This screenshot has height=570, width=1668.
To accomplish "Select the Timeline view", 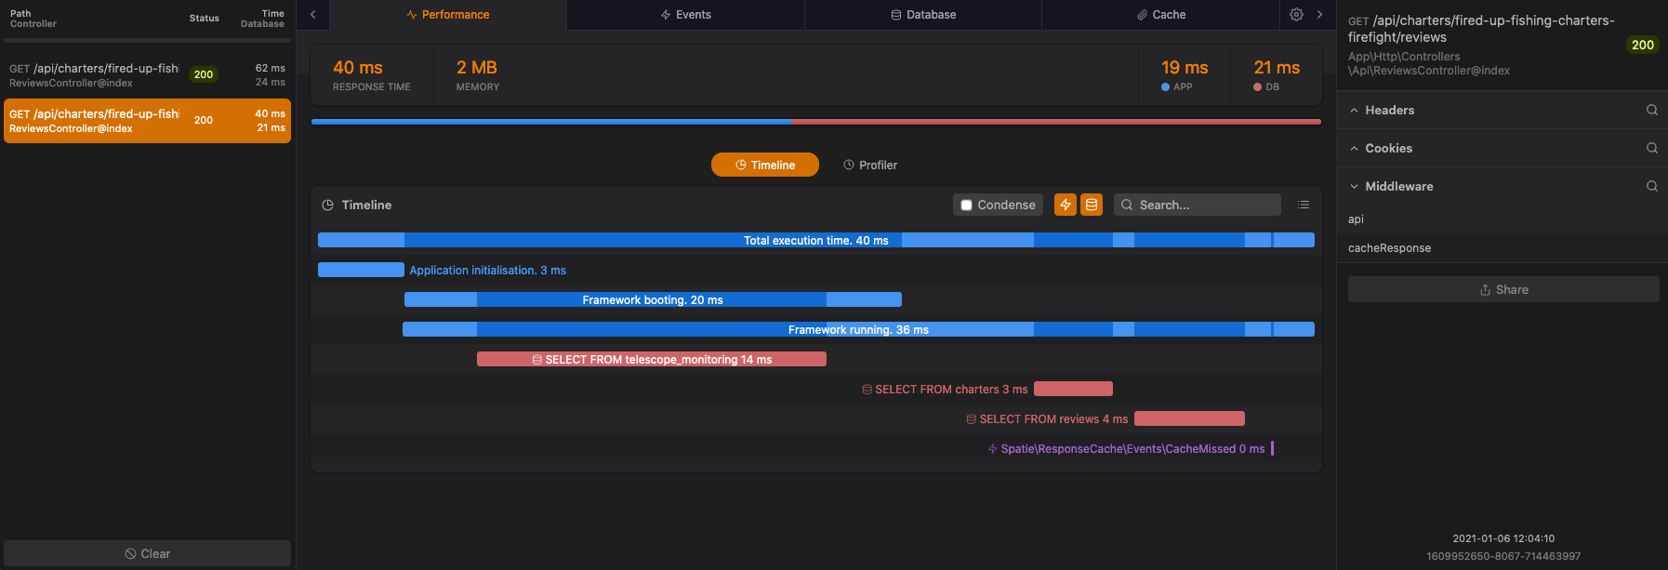I will (765, 165).
